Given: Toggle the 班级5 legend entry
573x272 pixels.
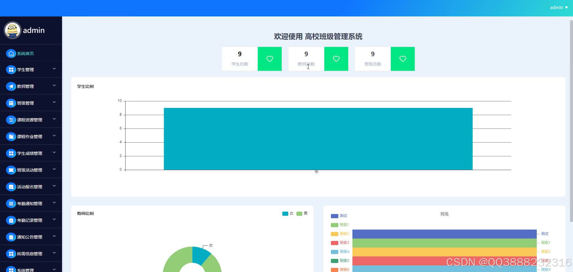Looking at the screenshot, I should pos(340,261).
